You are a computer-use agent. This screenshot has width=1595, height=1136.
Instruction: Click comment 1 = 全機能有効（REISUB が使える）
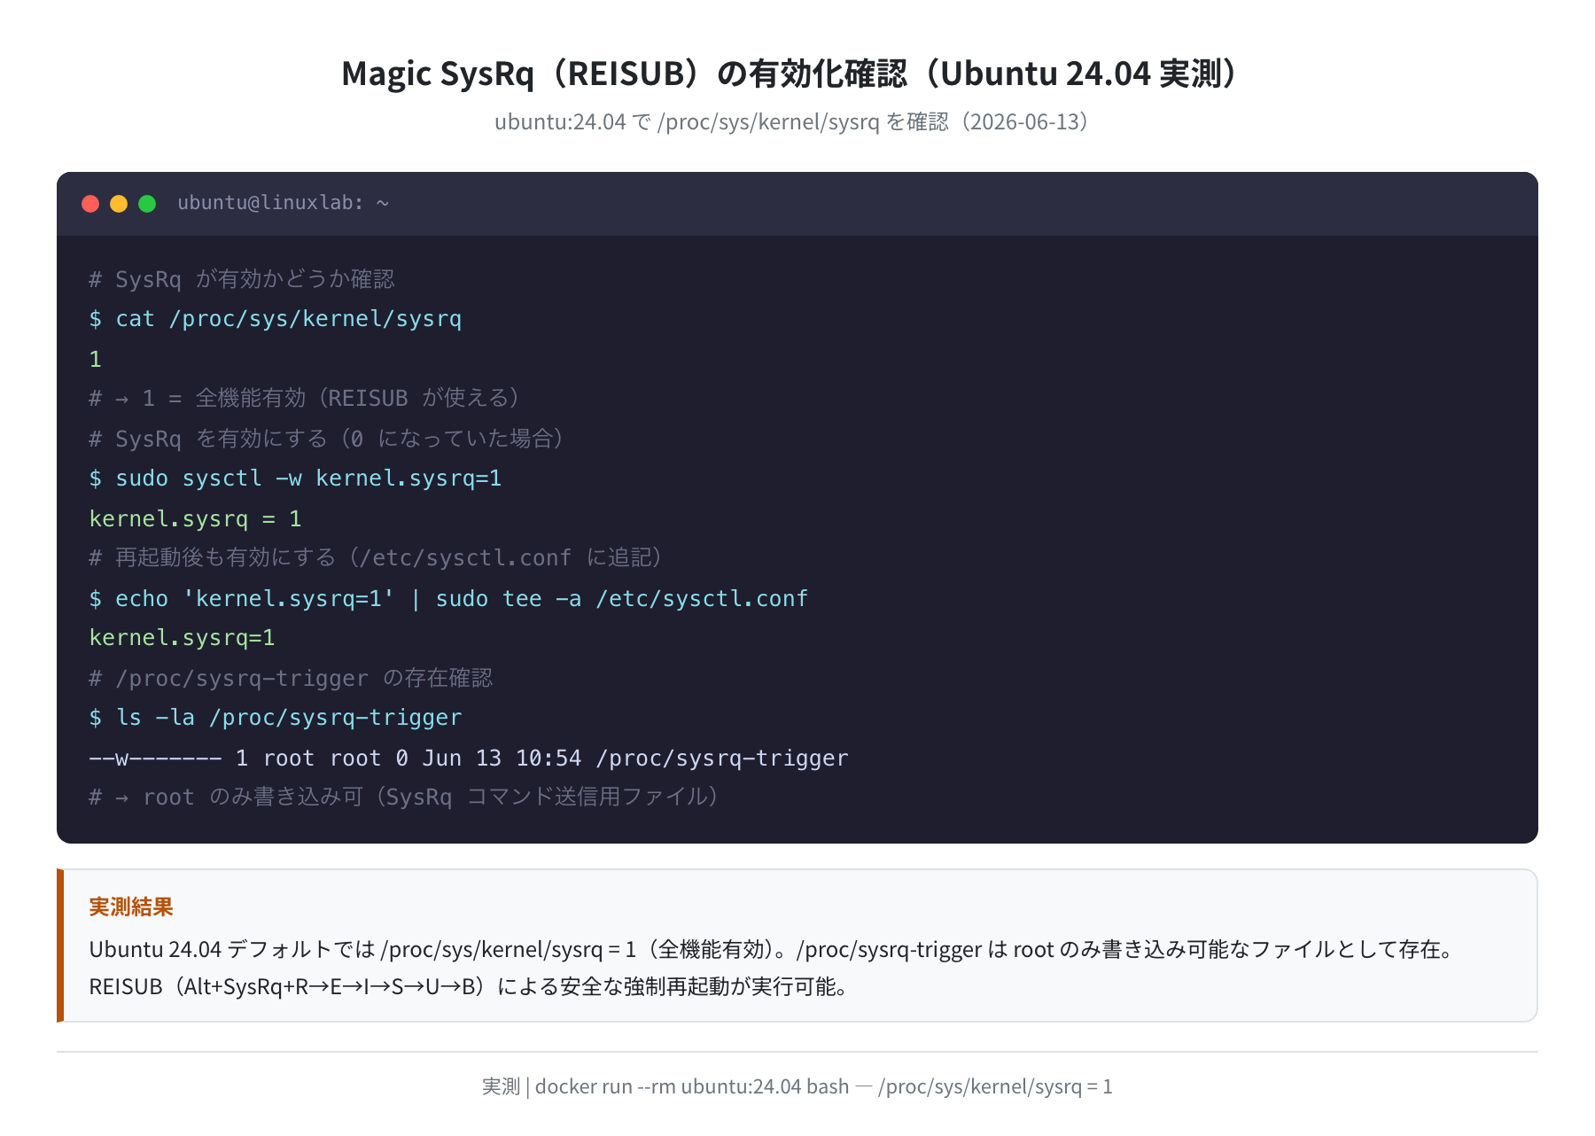(x=304, y=399)
